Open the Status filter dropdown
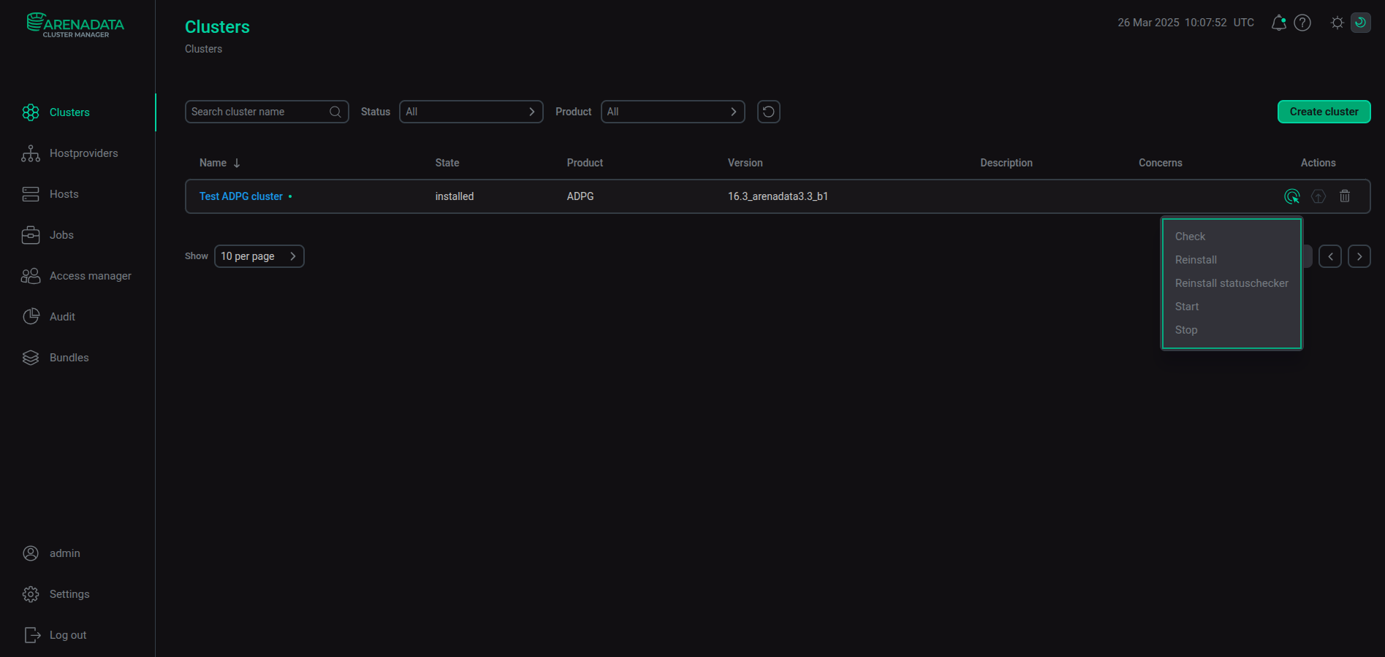 (x=471, y=112)
